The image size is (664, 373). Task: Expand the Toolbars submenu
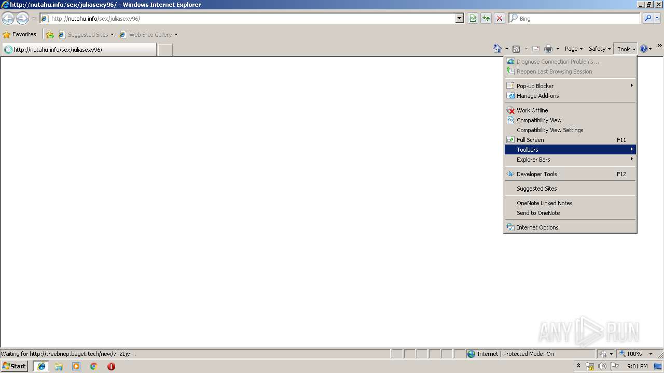[570, 150]
